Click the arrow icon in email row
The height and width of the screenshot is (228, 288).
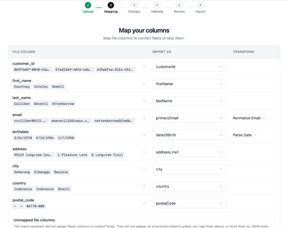click(x=144, y=118)
